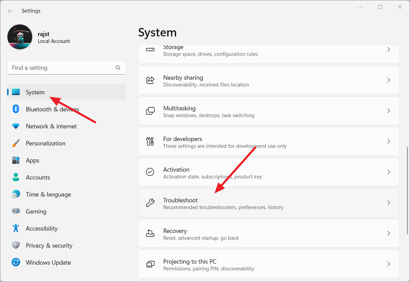410x282 pixels.
Task: Click Activation state, subscriptions, product key description
Action: pos(212,177)
